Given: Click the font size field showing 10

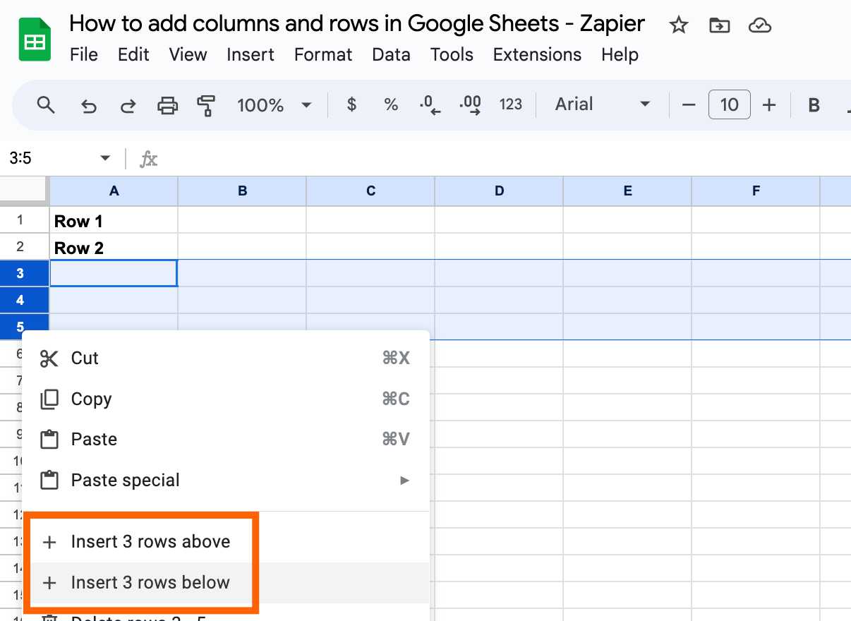Looking at the screenshot, I should 729,105.
